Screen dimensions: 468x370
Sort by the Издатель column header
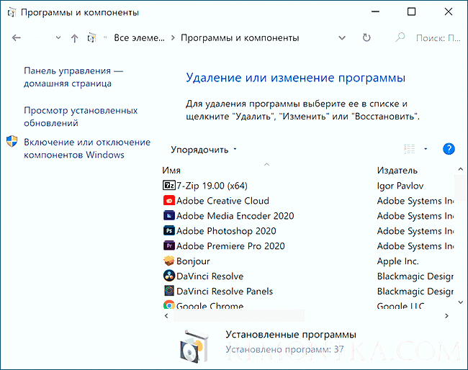pos(397,170)
